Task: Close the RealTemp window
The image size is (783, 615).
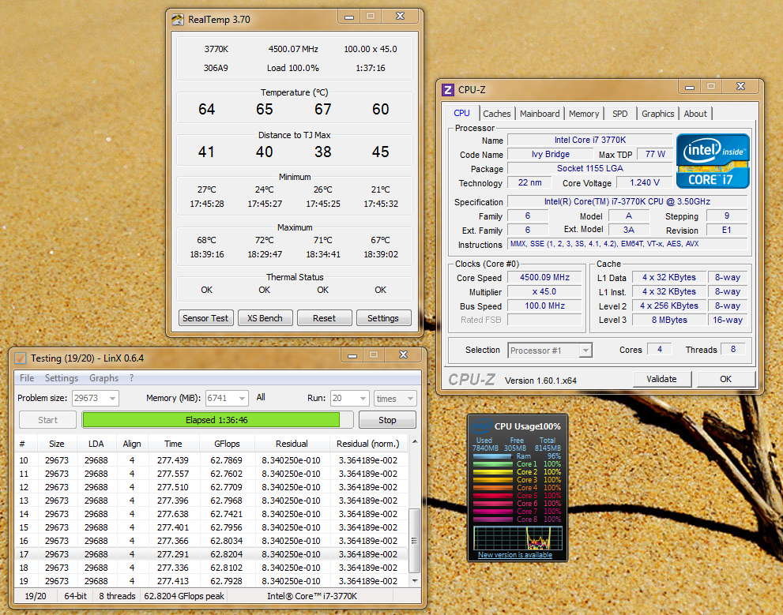Action: [x=401, y=17]
